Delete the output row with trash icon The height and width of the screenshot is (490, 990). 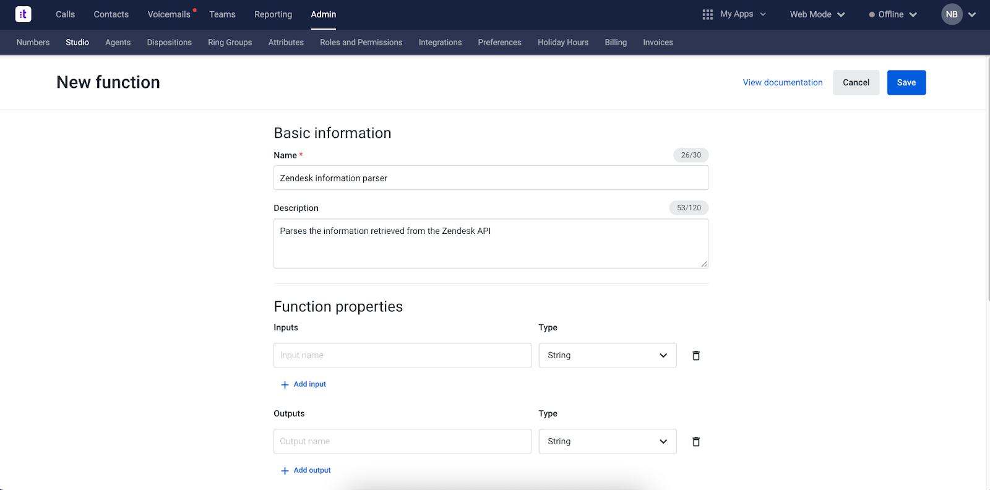(x=696, y=442)
